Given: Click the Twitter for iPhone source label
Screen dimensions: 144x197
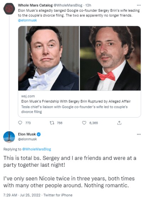Looking at the screenshot, I should (58, 195).
